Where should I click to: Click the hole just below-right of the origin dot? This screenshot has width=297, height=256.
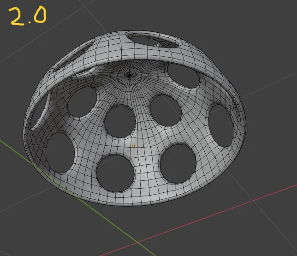[x=178, y=164]
